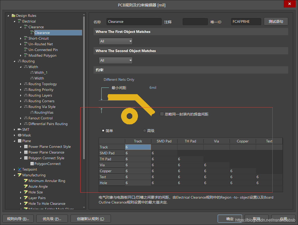Click the SMT category icon
Screen dimensions: 298x225
[x=19, y=129]
